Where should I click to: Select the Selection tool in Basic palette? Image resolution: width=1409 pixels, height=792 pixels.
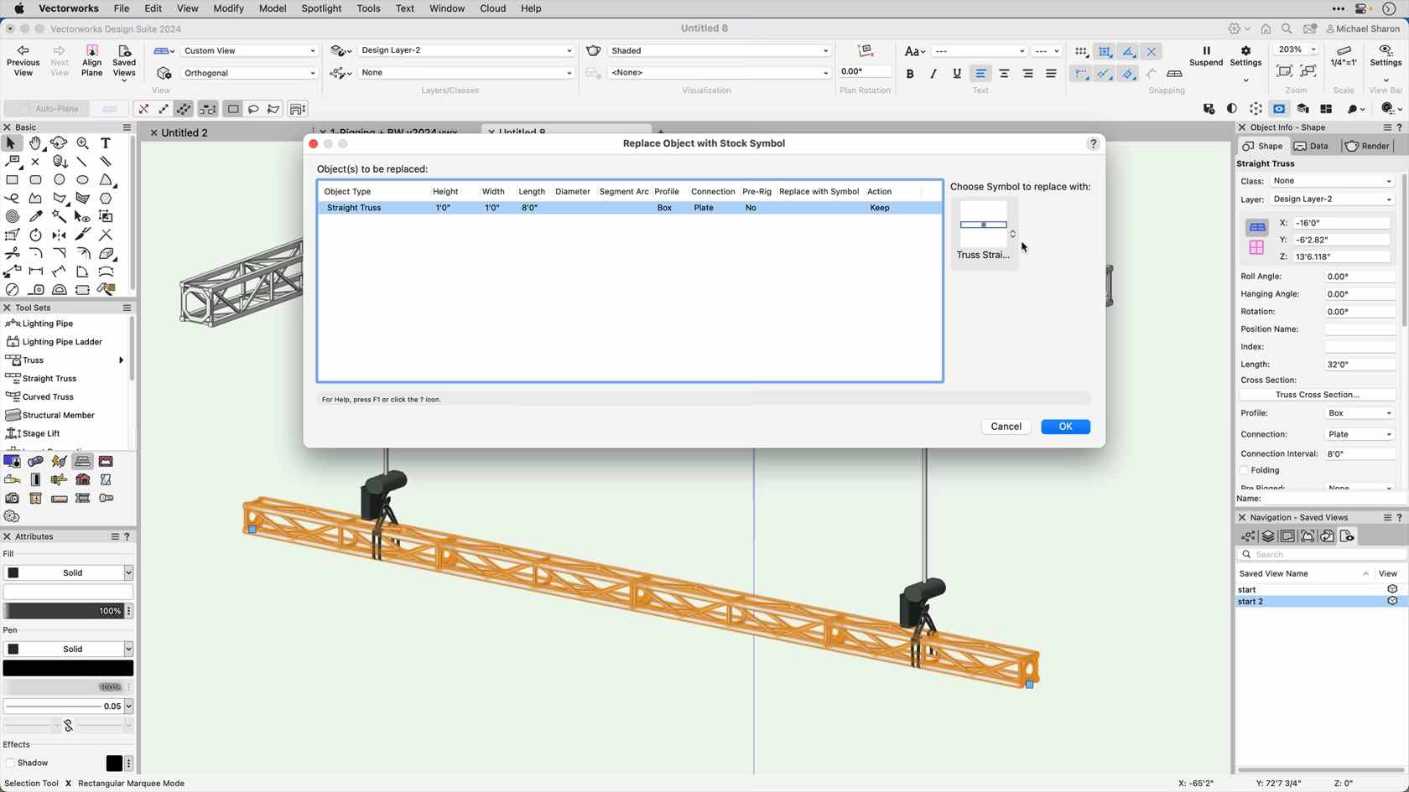tap(11, 143)
